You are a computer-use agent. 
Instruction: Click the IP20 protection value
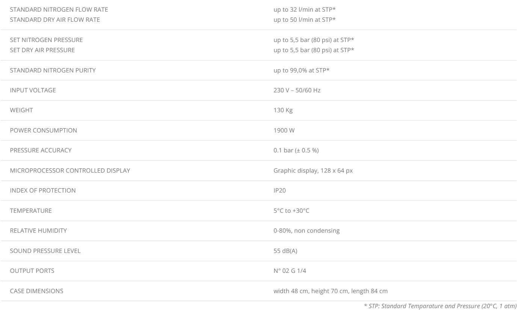(279, 190)
